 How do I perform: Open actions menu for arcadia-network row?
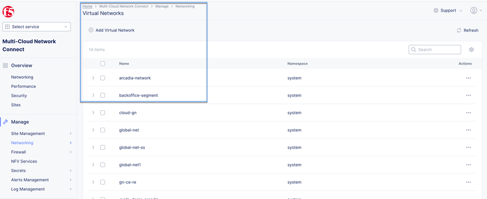tap(468, 78)
